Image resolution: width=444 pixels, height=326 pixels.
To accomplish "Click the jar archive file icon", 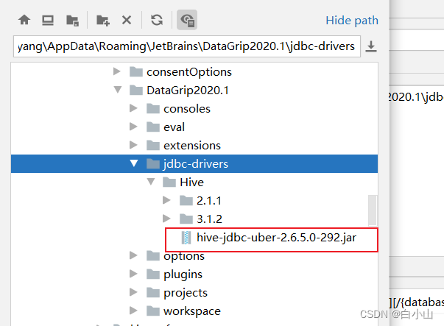I will click(x=186, y=238).
